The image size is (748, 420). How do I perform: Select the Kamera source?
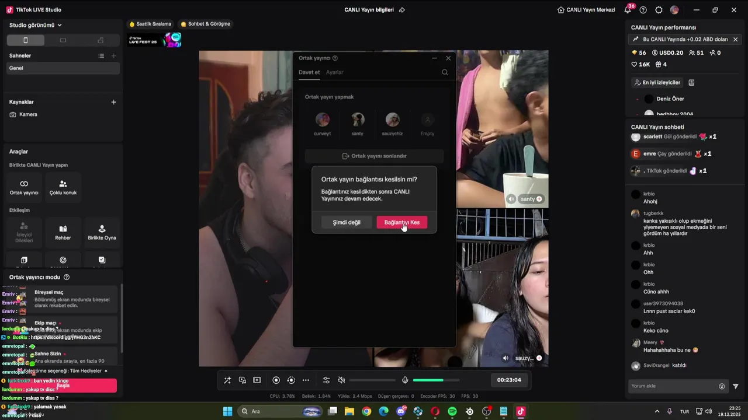pos(63,114)
